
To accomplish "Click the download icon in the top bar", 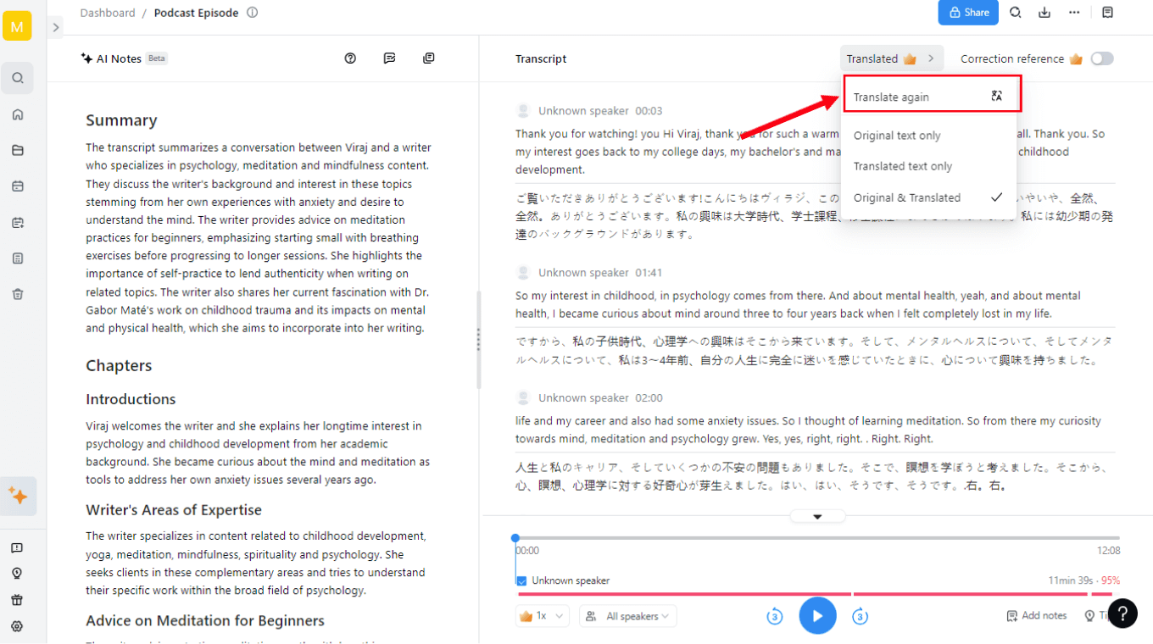I will point(1044,12).
